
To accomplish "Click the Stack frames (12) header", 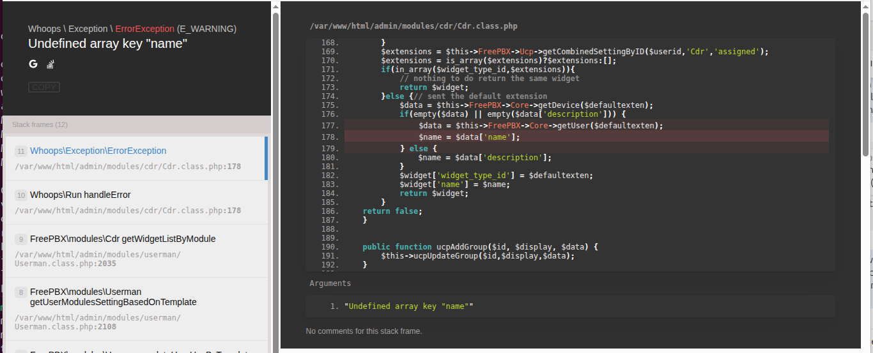I will click(x=40, y=124).
